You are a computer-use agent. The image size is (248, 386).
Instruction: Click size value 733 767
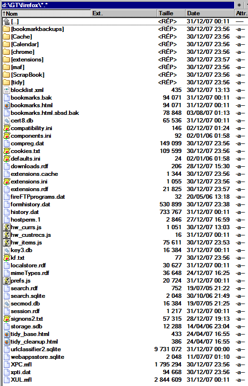click(x=170, y=213)
